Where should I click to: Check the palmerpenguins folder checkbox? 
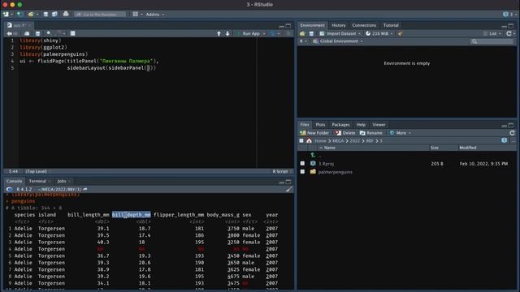(302, 172)
